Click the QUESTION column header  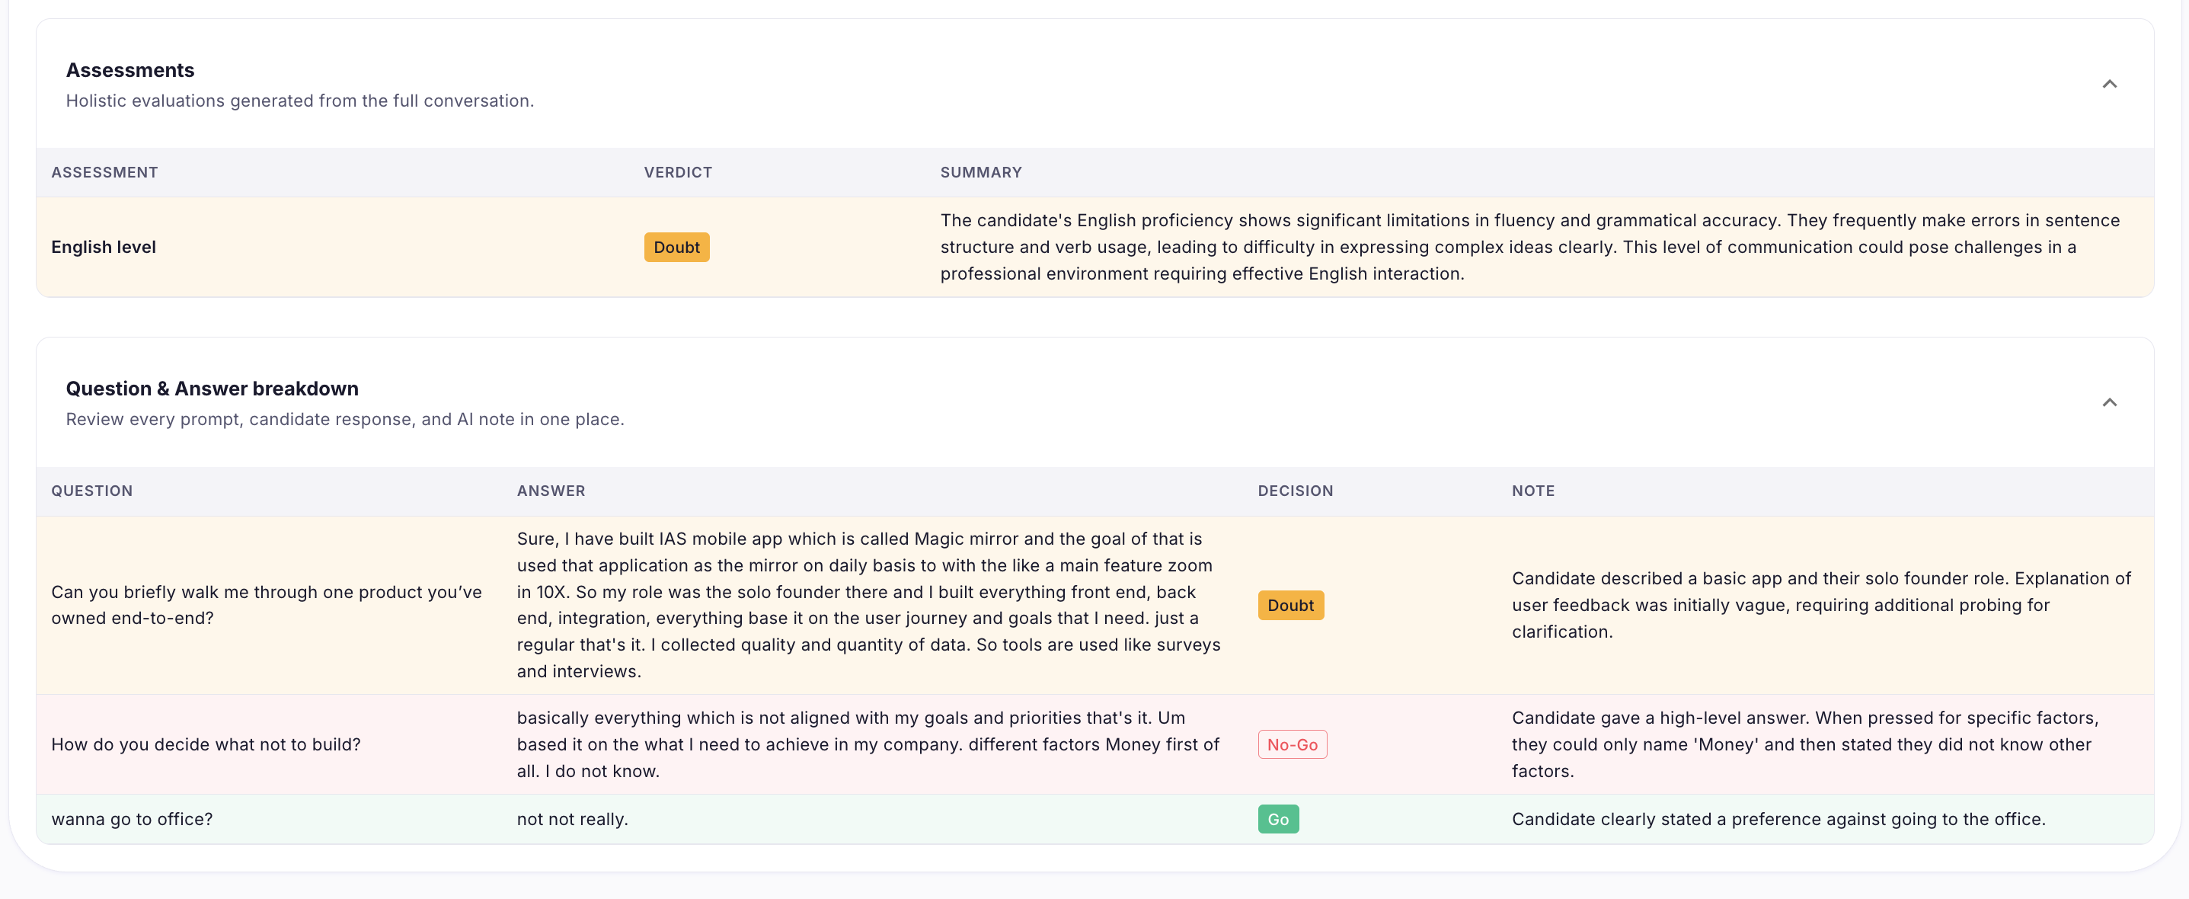point(91,491)
